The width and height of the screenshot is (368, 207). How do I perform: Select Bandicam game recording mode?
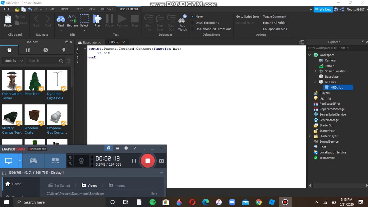coord(33,161)
